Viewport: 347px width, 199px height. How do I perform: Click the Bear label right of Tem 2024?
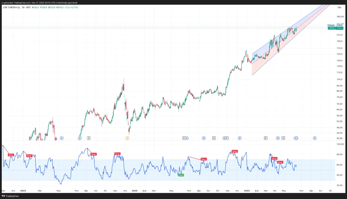click(204, 159)
